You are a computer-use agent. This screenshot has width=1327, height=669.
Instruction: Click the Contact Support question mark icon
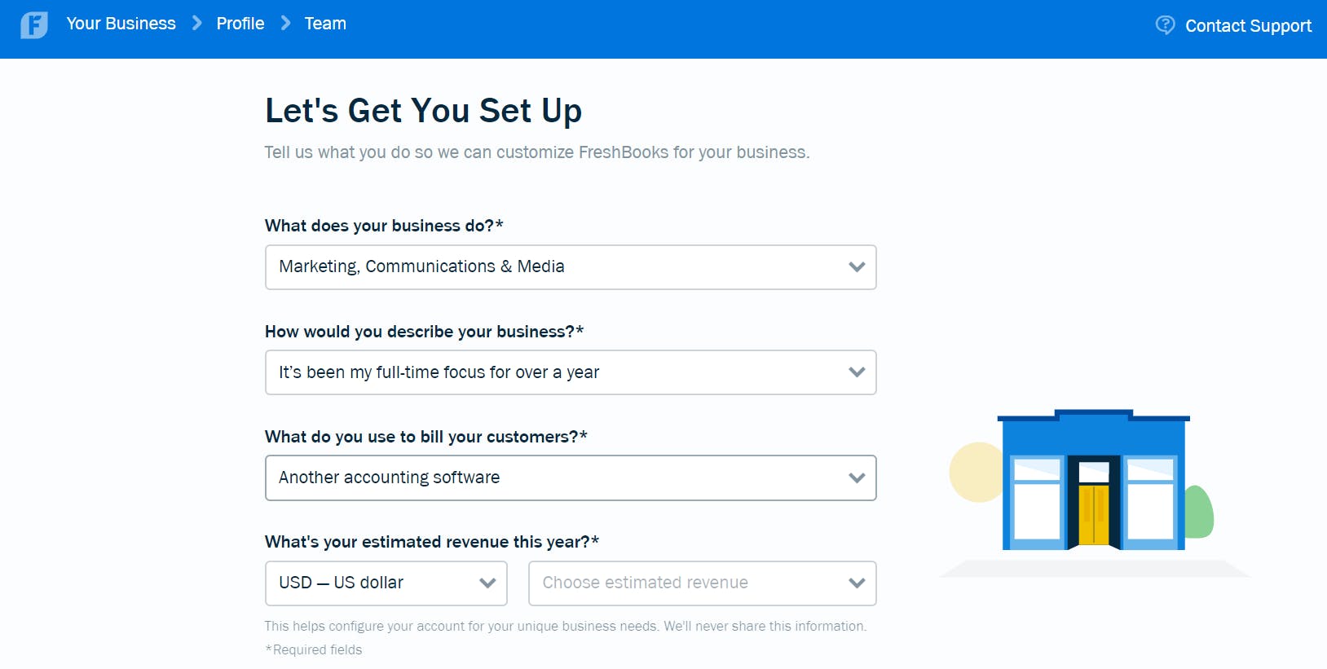click(1165, 25)
